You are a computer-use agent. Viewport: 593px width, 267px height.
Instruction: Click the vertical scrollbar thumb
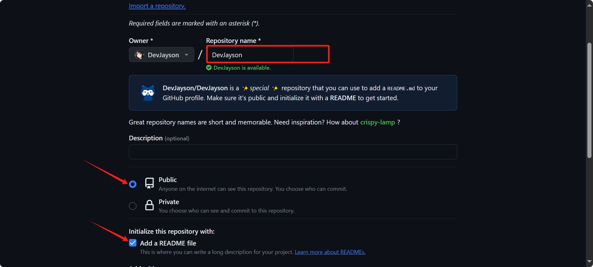coord(589,100)
